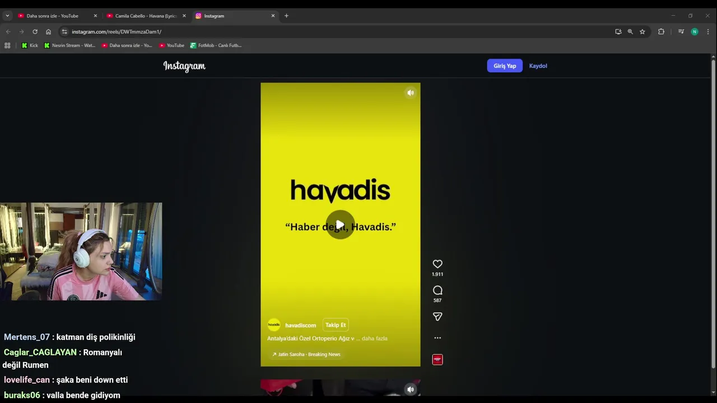Open the havadiscom profile name

[300, 325]
